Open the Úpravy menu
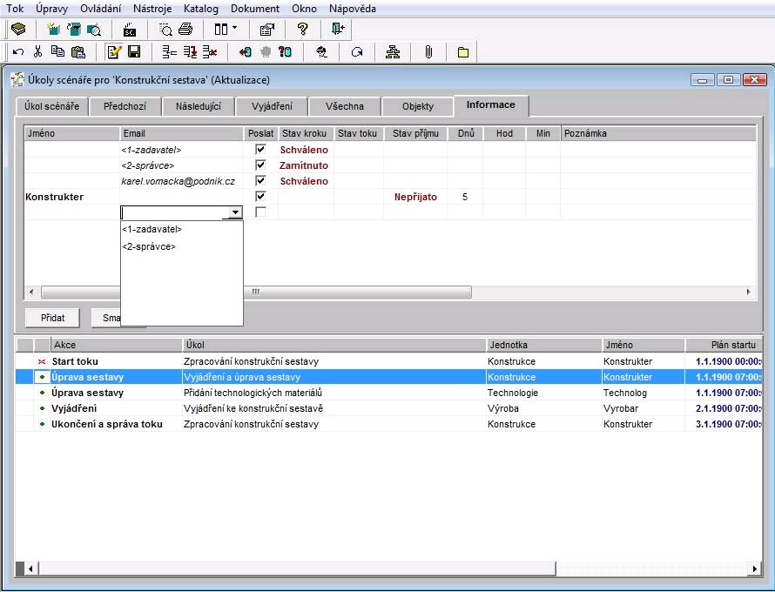The width and height of the screenshot is (775, 592). (51, 9)
